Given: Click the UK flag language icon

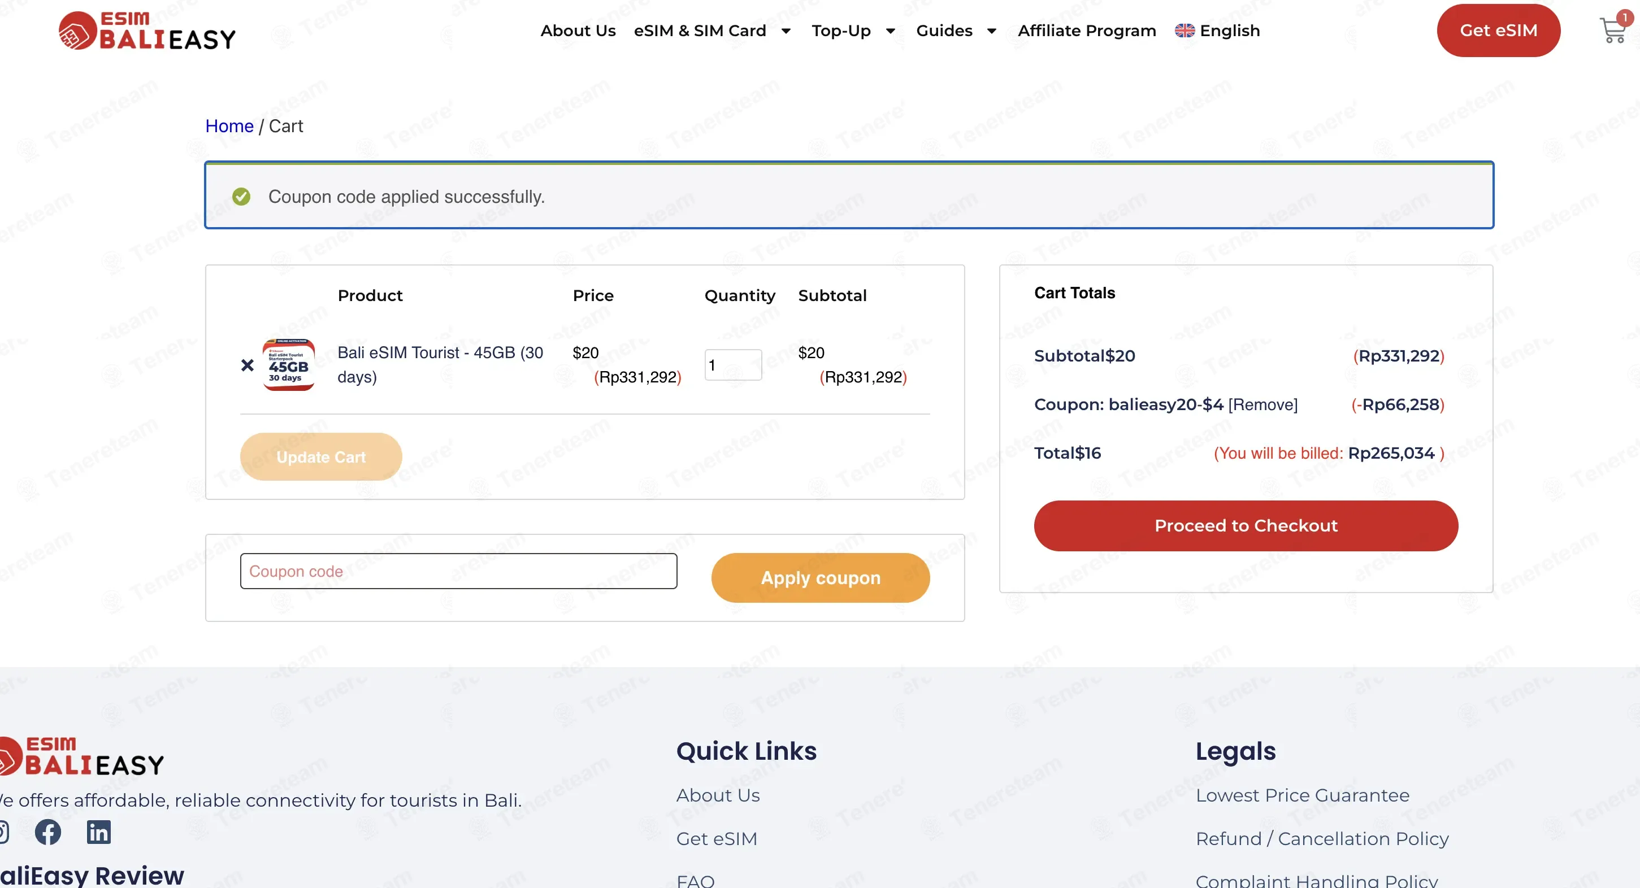Looking at the screenshot, I should [x=1185, y=31].
